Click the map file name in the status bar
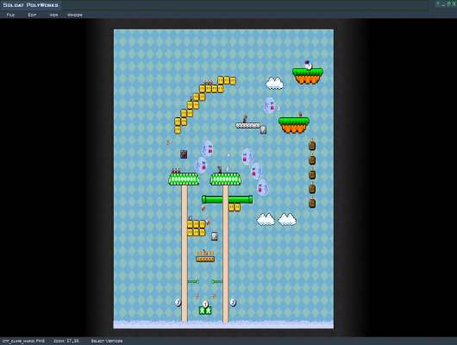The image size is (457, 345). [x=23, y=341]
